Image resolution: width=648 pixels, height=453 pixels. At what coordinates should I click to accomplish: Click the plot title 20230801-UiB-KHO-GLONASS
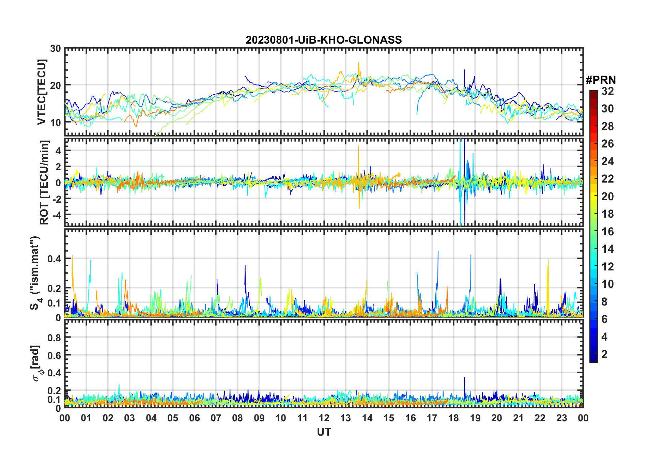[x=324, y=40]
